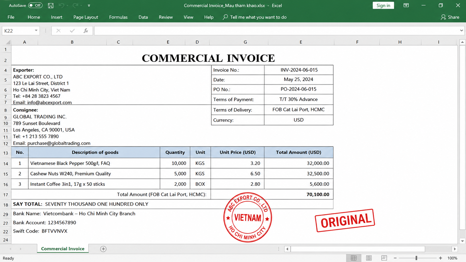Viewport: 466px width, 262px height.
Task: Click the May 25, 2024 date cell
Action: (299, 79)
